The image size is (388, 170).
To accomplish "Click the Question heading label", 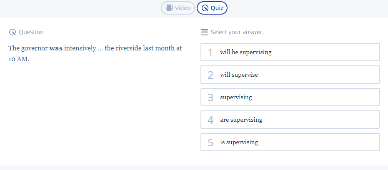I will point(31,32).
